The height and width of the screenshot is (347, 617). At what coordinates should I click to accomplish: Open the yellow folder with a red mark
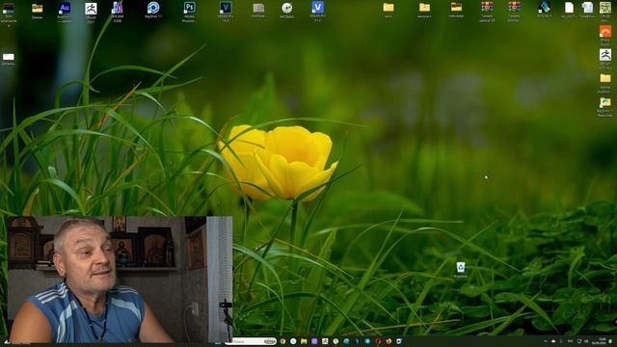[x=424, y=7]
